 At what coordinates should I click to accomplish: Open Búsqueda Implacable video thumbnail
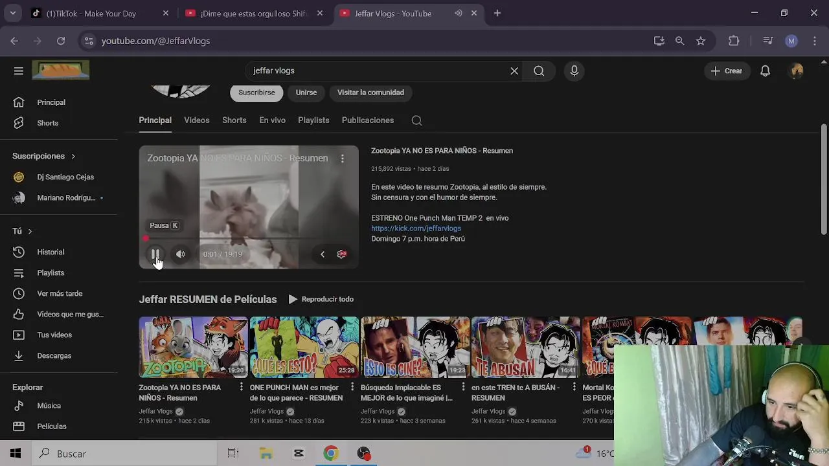(x=415, y=347)
